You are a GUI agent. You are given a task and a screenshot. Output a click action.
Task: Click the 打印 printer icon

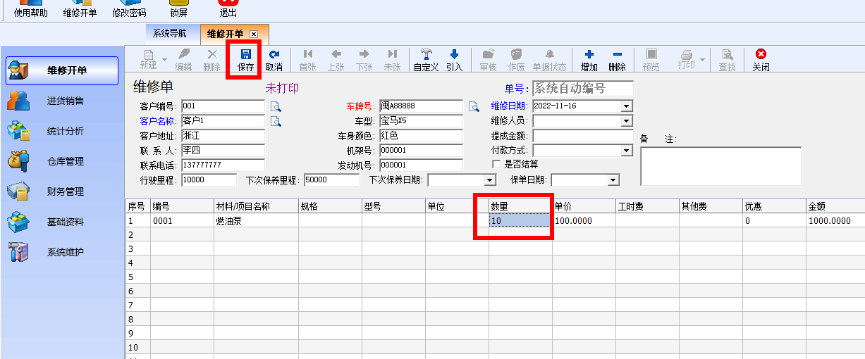(686, 55)
